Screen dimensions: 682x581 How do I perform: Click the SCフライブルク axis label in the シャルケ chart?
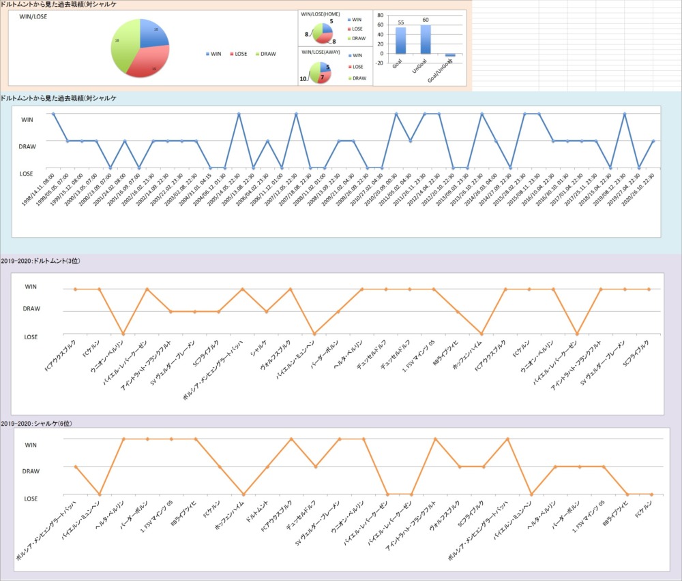pyautogui.click(x=471, y=514)
